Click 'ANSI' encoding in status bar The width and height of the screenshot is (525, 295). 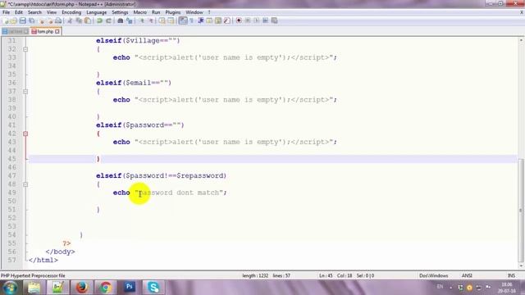click(x=467, y=275)
